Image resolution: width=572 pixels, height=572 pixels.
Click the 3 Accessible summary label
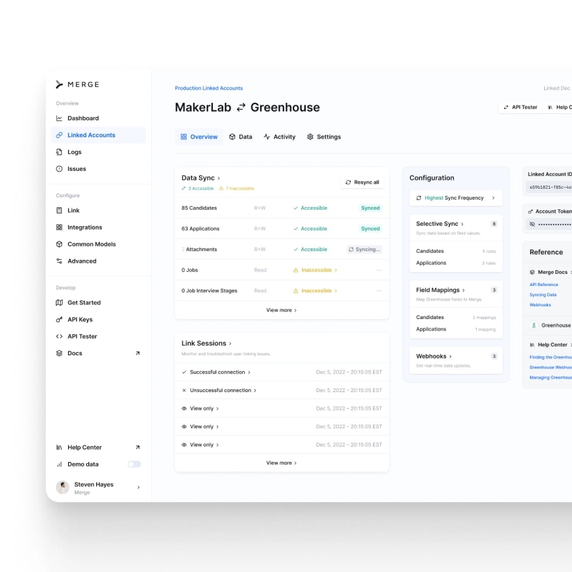point(198,189)
